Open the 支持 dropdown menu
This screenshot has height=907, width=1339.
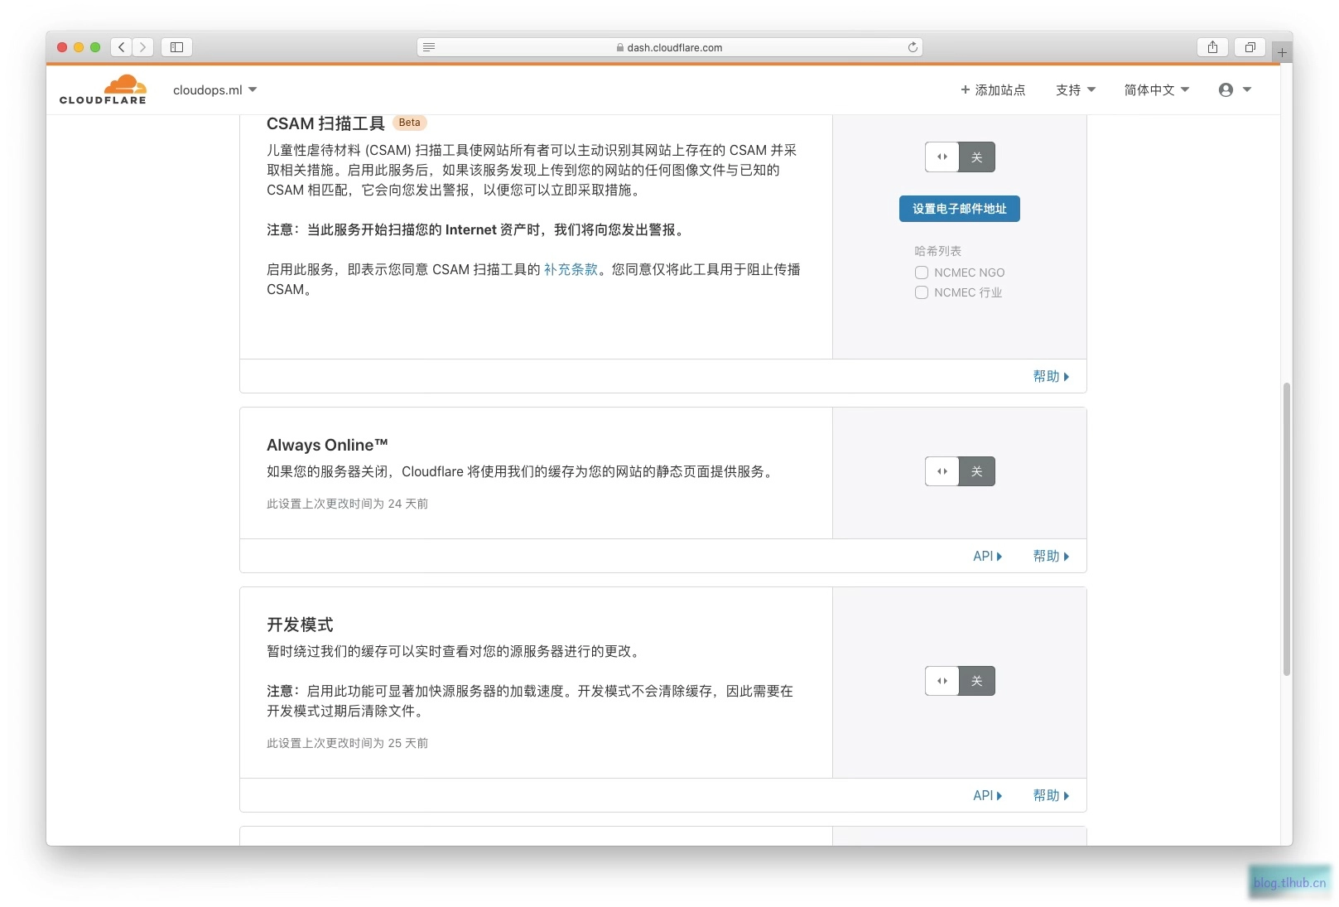click(1076, 89)
